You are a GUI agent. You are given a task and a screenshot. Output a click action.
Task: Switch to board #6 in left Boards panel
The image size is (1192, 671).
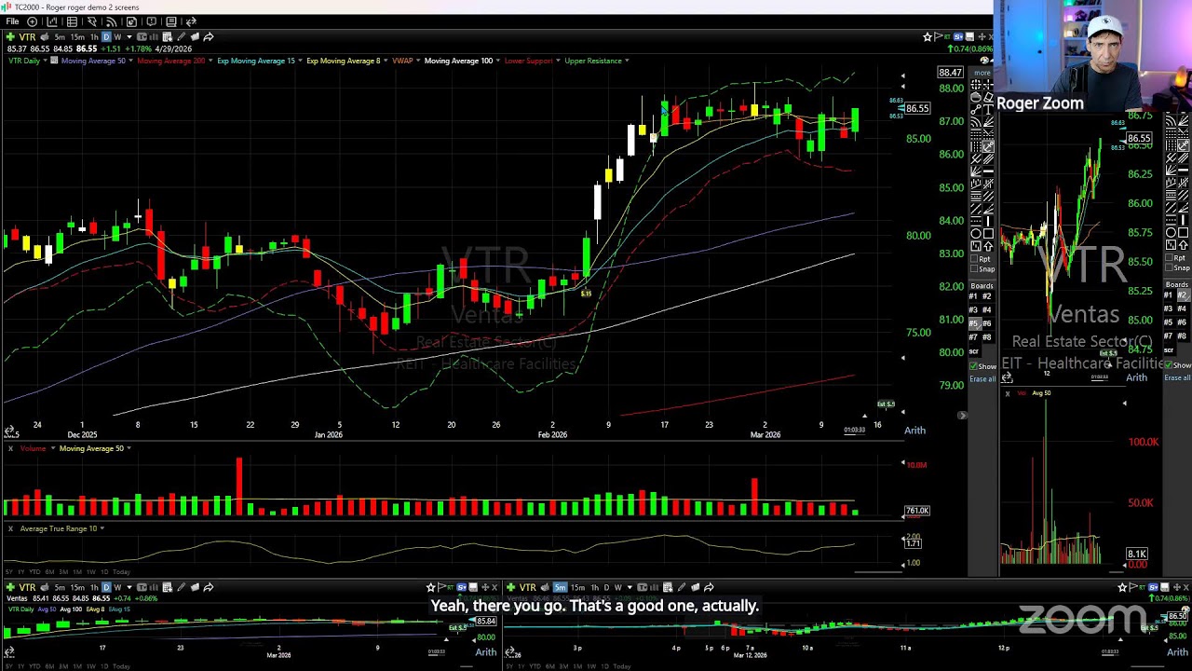[x=987, y=323]
